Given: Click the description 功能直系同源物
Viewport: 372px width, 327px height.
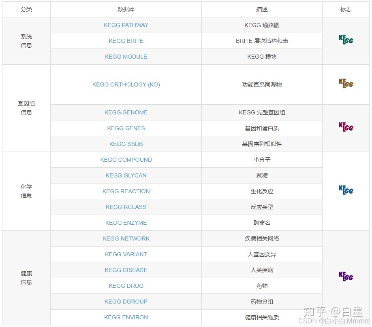Looking at the screenshot, I should coord(262,84).
